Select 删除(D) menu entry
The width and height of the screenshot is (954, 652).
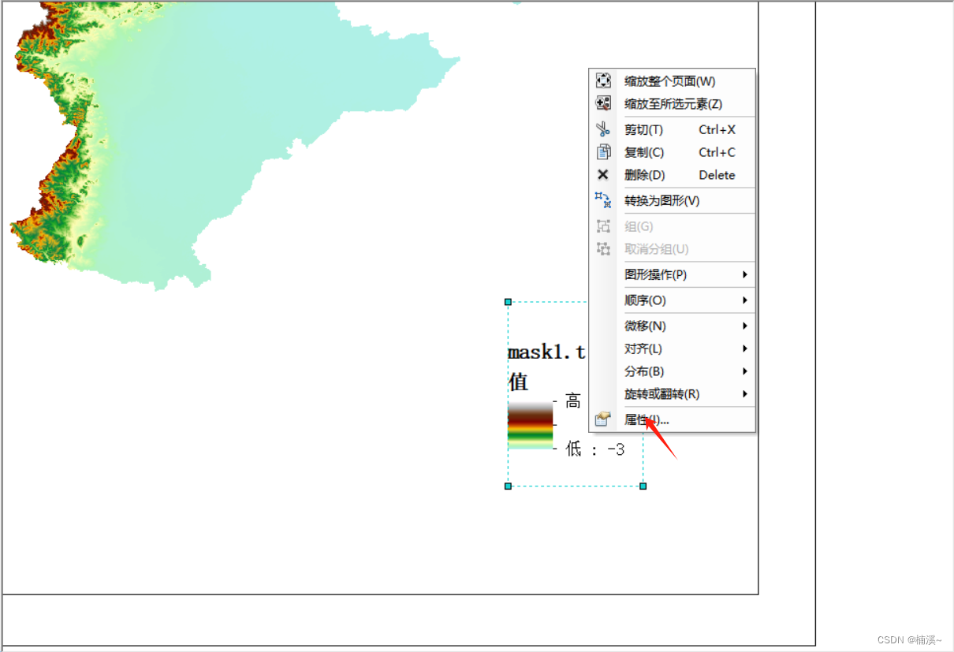672,175
